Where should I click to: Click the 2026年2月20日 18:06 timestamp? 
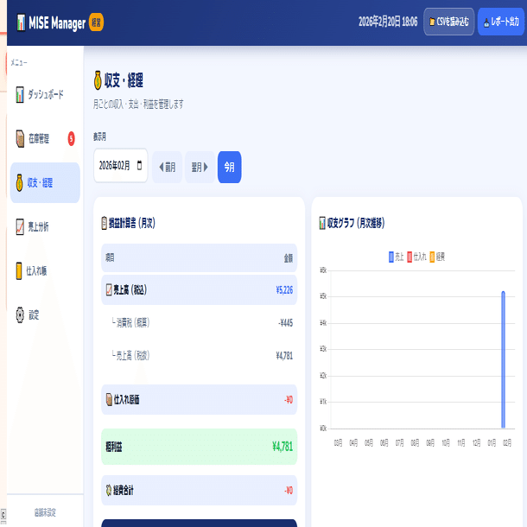388,22
